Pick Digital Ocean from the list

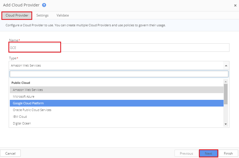click(117, 123)
